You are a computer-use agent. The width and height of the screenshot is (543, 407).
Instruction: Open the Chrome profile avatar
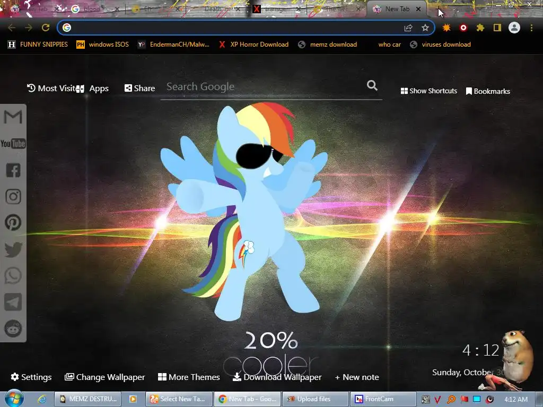[x=514, y=28]
